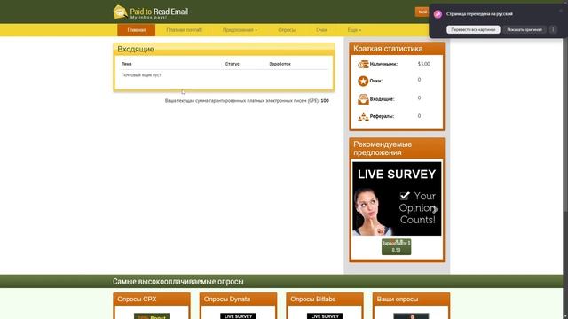
Task: Open the Платная почта tab
Action: pos(184,30)
